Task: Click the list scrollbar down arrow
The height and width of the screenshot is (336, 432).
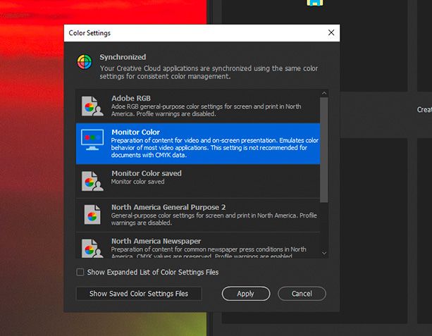Action: pos(324,253)
